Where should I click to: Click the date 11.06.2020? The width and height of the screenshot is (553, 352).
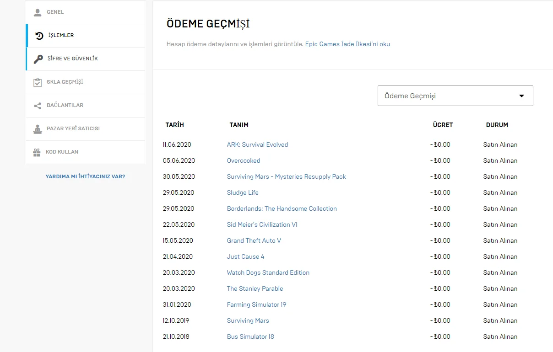tap(177, 144)
